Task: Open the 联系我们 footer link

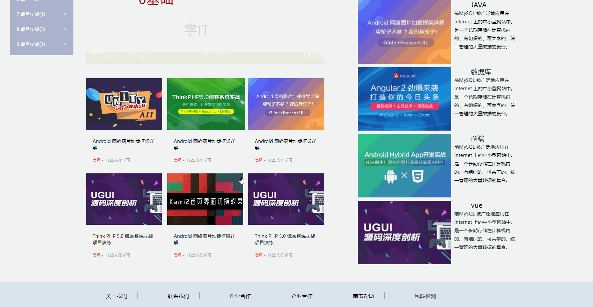Action: (178, 296)
